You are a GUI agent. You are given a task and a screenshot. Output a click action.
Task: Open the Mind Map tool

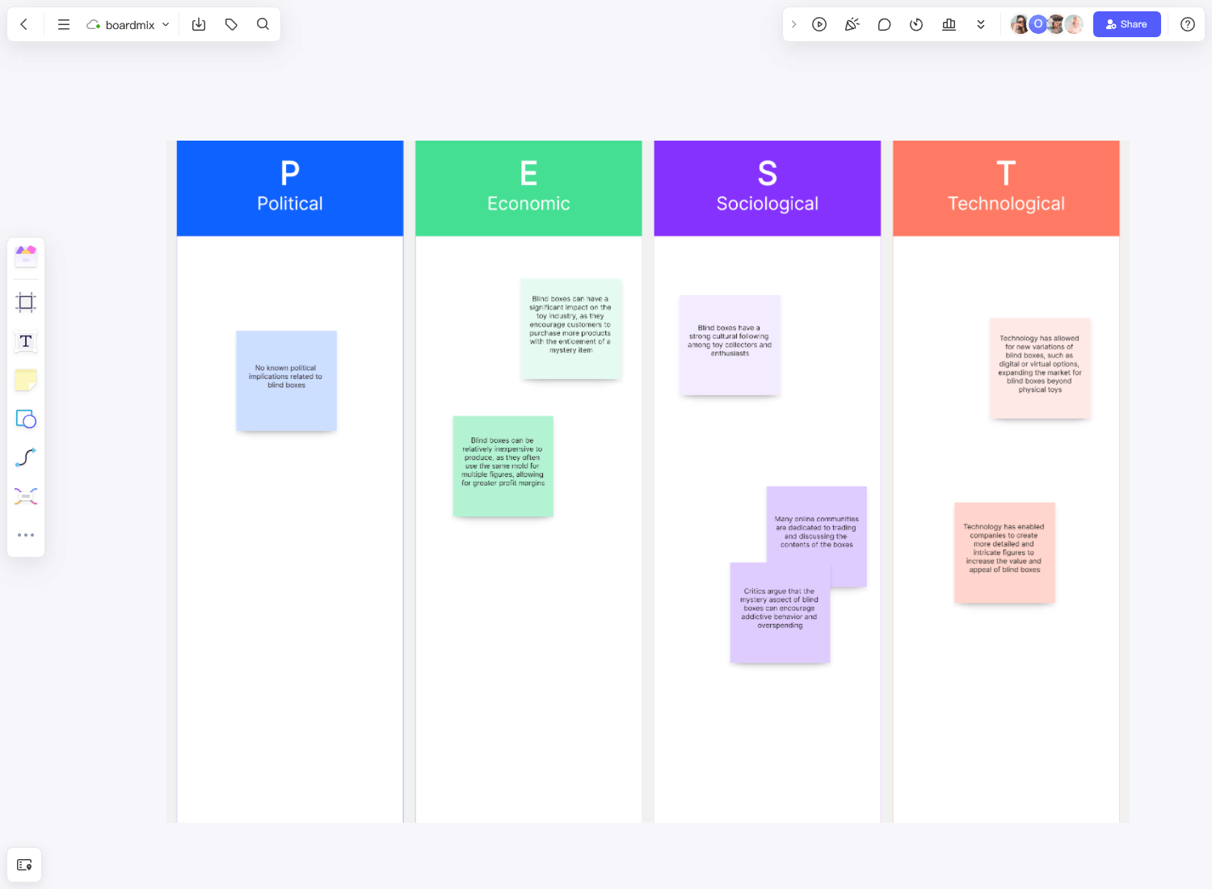(x=26, y=496)
